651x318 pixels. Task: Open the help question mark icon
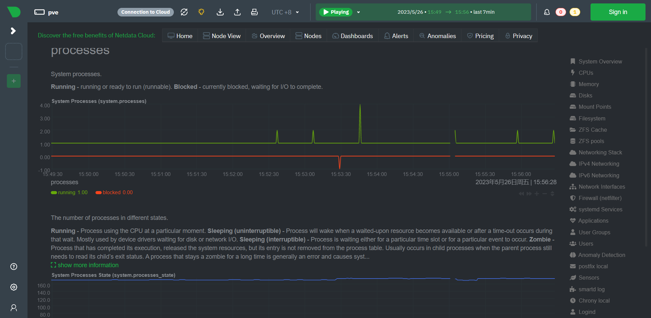point(14,267)
